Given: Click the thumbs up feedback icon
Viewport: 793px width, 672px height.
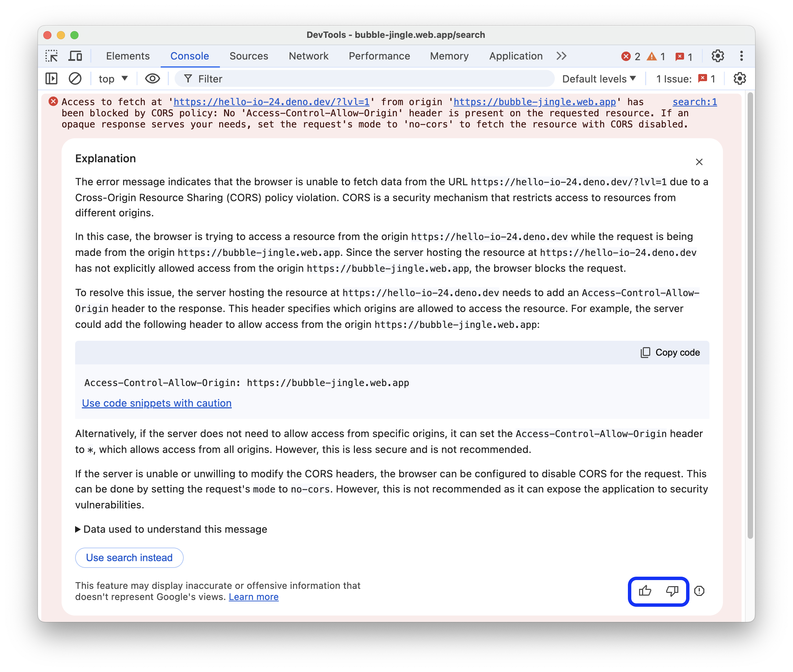Looking at the screenshot, I should pyautogui.click(x=644, y=591).
